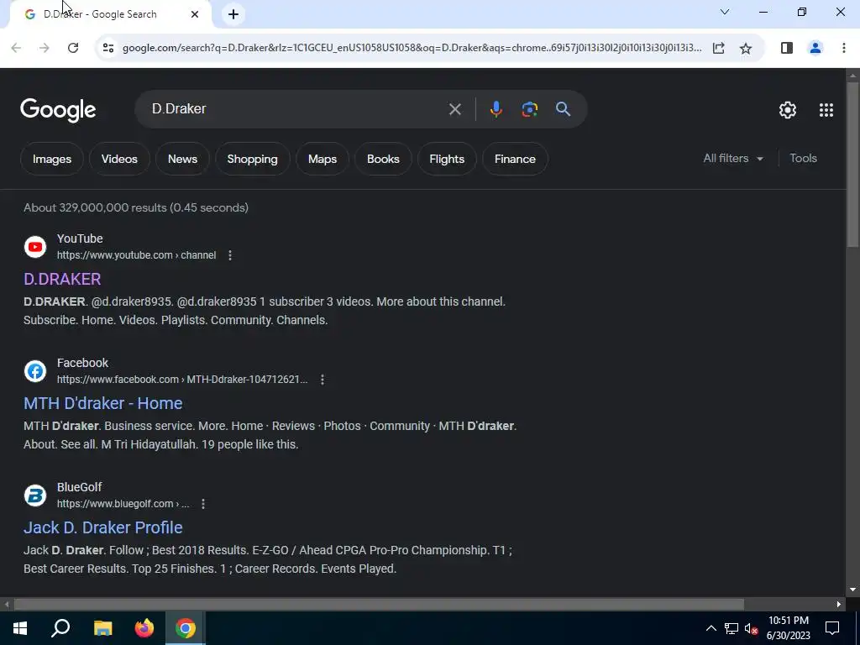Open the tab search chevron

tap(725, 12)
